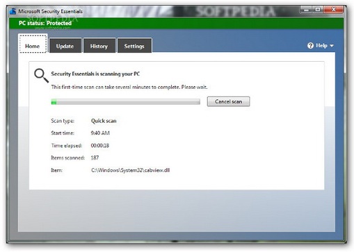This screenshot has height=252, width=354.
Task: Open the History tab
Action: [99, 46]
